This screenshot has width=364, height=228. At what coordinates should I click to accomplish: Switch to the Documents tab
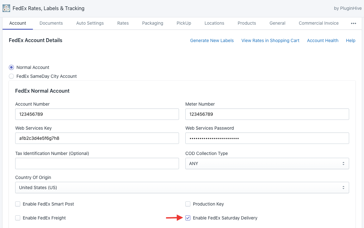[x=51, y=23]
